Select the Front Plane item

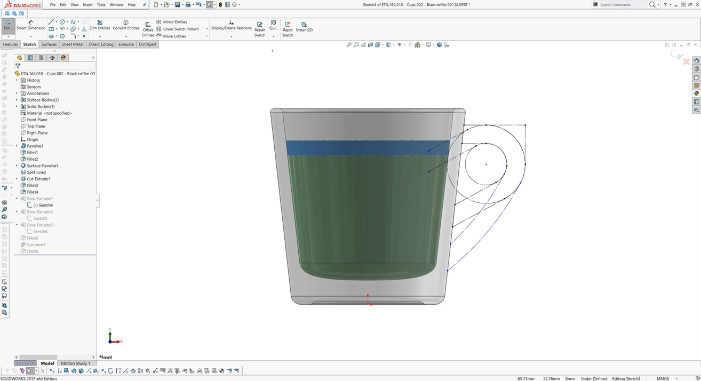click(34, 120)
